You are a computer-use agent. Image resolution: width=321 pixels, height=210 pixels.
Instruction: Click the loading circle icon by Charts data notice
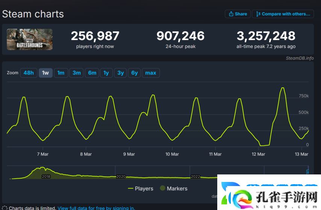click(x=4, y=208)
